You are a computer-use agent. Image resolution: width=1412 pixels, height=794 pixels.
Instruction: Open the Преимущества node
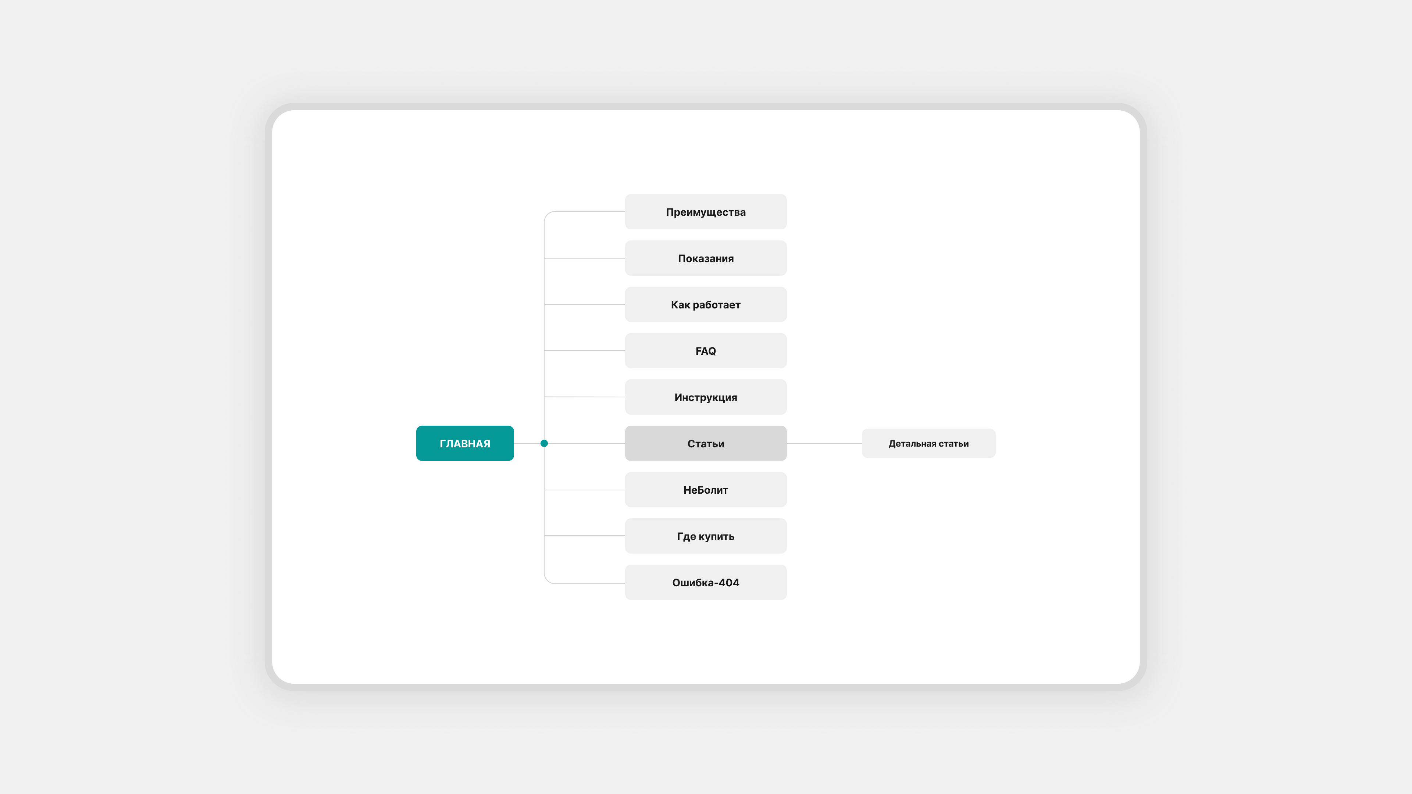pyautogui.click(x=706, y=212)
